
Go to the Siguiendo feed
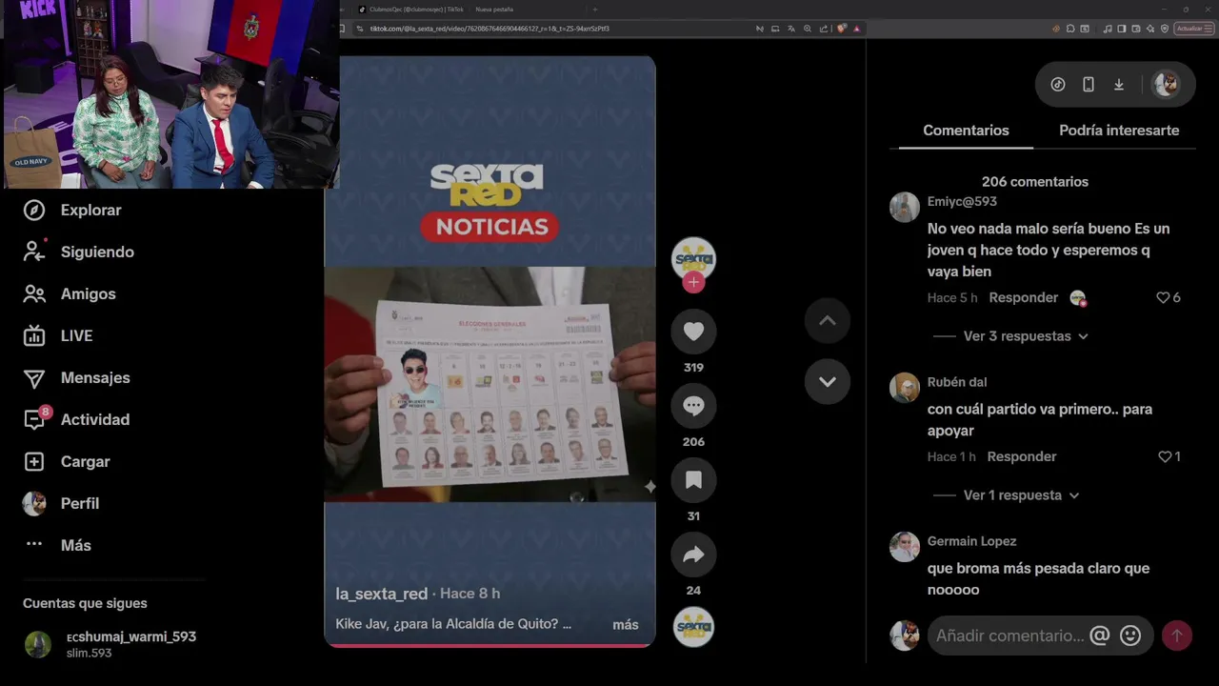[x=78, y=252]
